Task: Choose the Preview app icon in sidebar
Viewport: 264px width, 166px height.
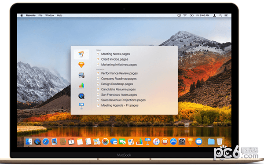Action: [x=81, y=75]
